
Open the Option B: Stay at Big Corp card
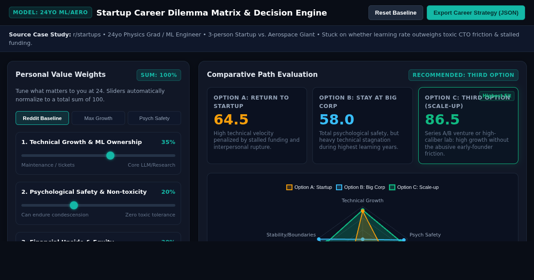362,125
